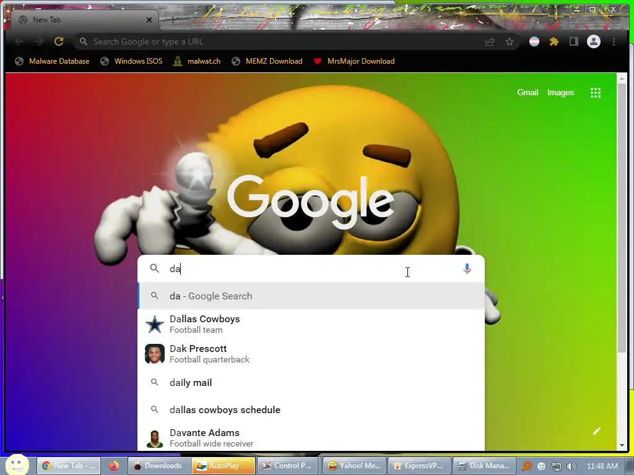The height and width of the screenshot is (475, 634).
Task: Reload the page with the refresh icon
Action: [x=59, y=41]
